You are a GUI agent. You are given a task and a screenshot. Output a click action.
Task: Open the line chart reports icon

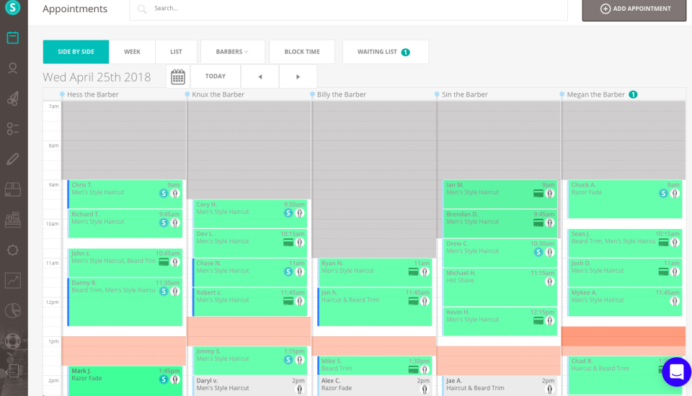(13, 281)
